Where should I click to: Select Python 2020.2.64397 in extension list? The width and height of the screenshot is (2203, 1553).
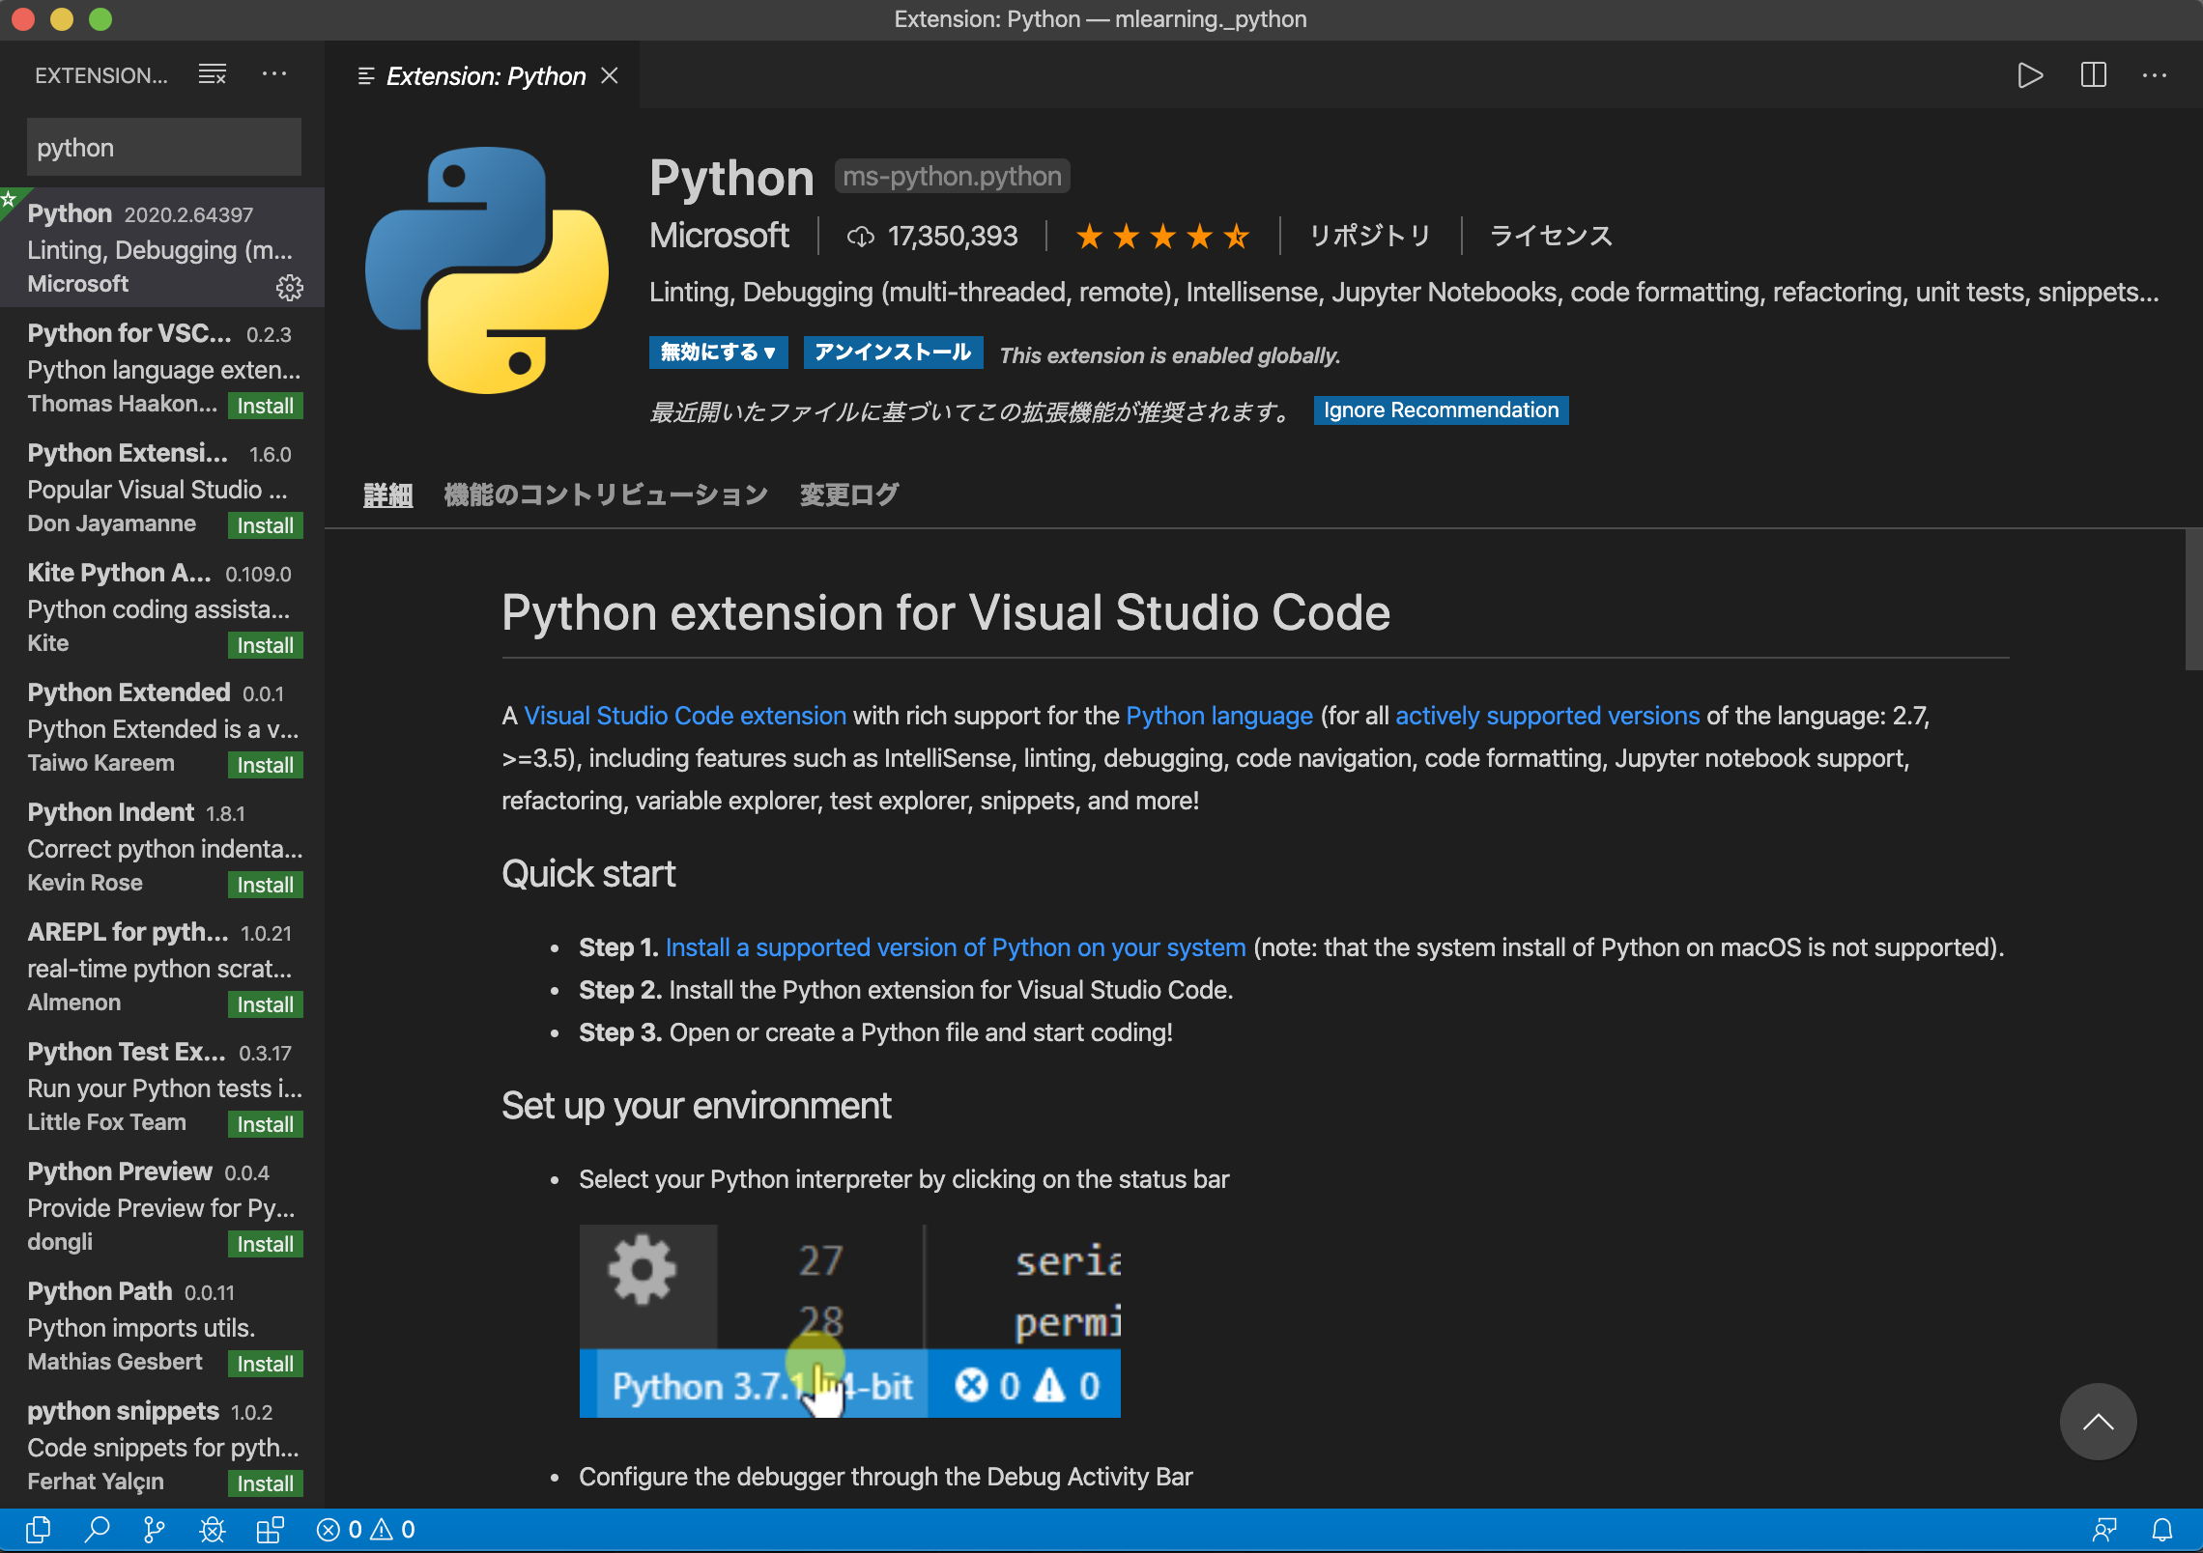pos(162,247)
